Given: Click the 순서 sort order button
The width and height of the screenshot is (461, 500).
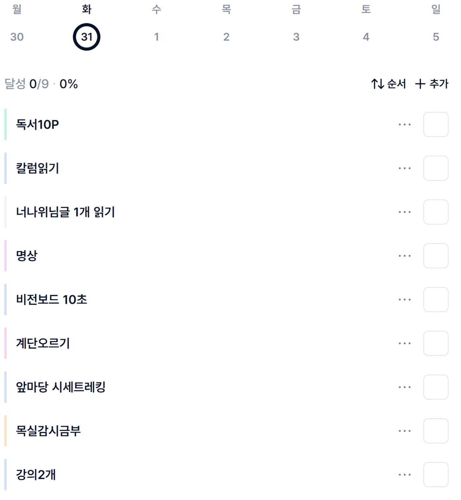Looking at the screenshot, I should pos(389,84).
